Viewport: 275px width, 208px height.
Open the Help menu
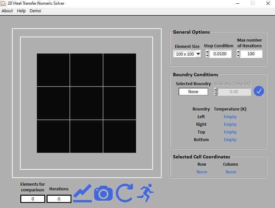click(x=21, y=11)
